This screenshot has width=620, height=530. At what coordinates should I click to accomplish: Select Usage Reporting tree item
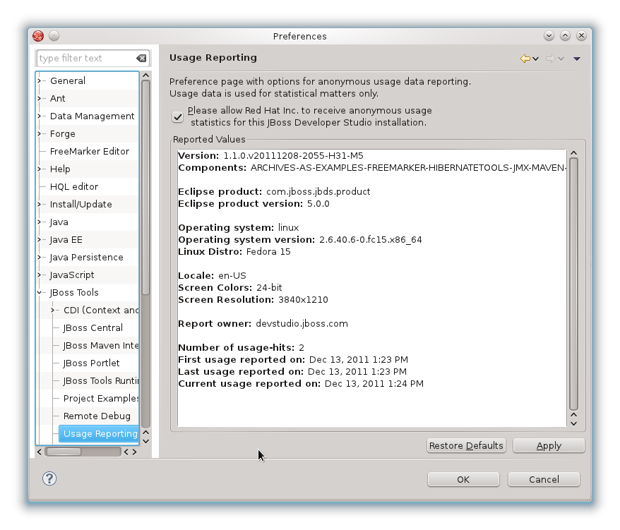[x=99, y=433]
